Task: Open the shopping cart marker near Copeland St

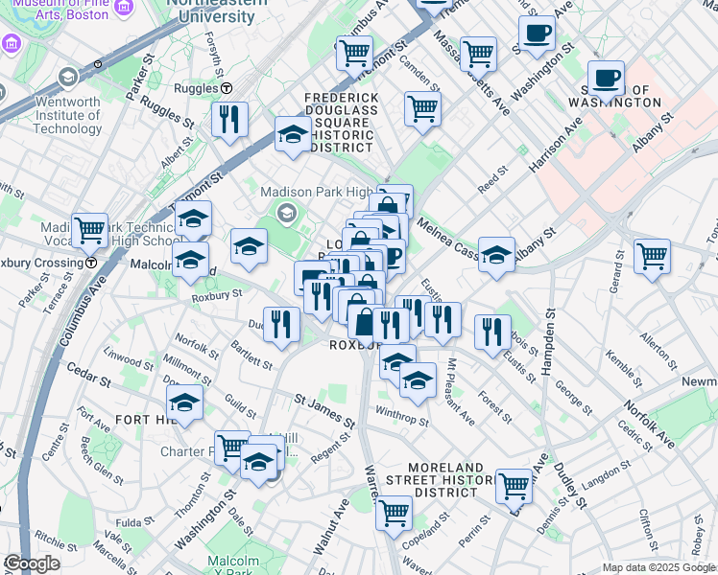Action: coord(394,513)
